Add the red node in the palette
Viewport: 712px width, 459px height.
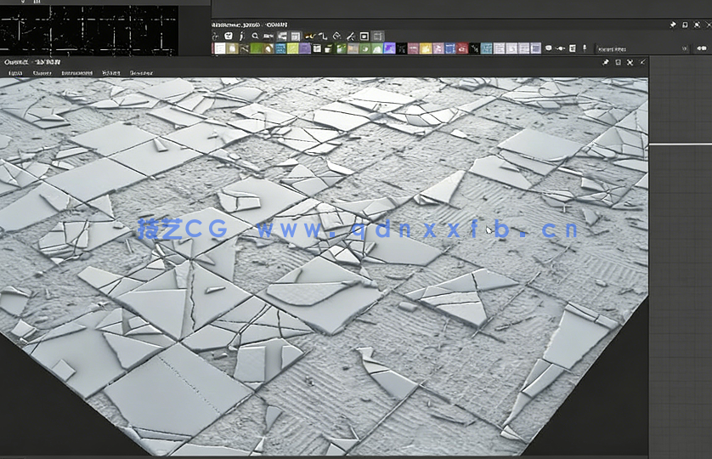point(462,48)
